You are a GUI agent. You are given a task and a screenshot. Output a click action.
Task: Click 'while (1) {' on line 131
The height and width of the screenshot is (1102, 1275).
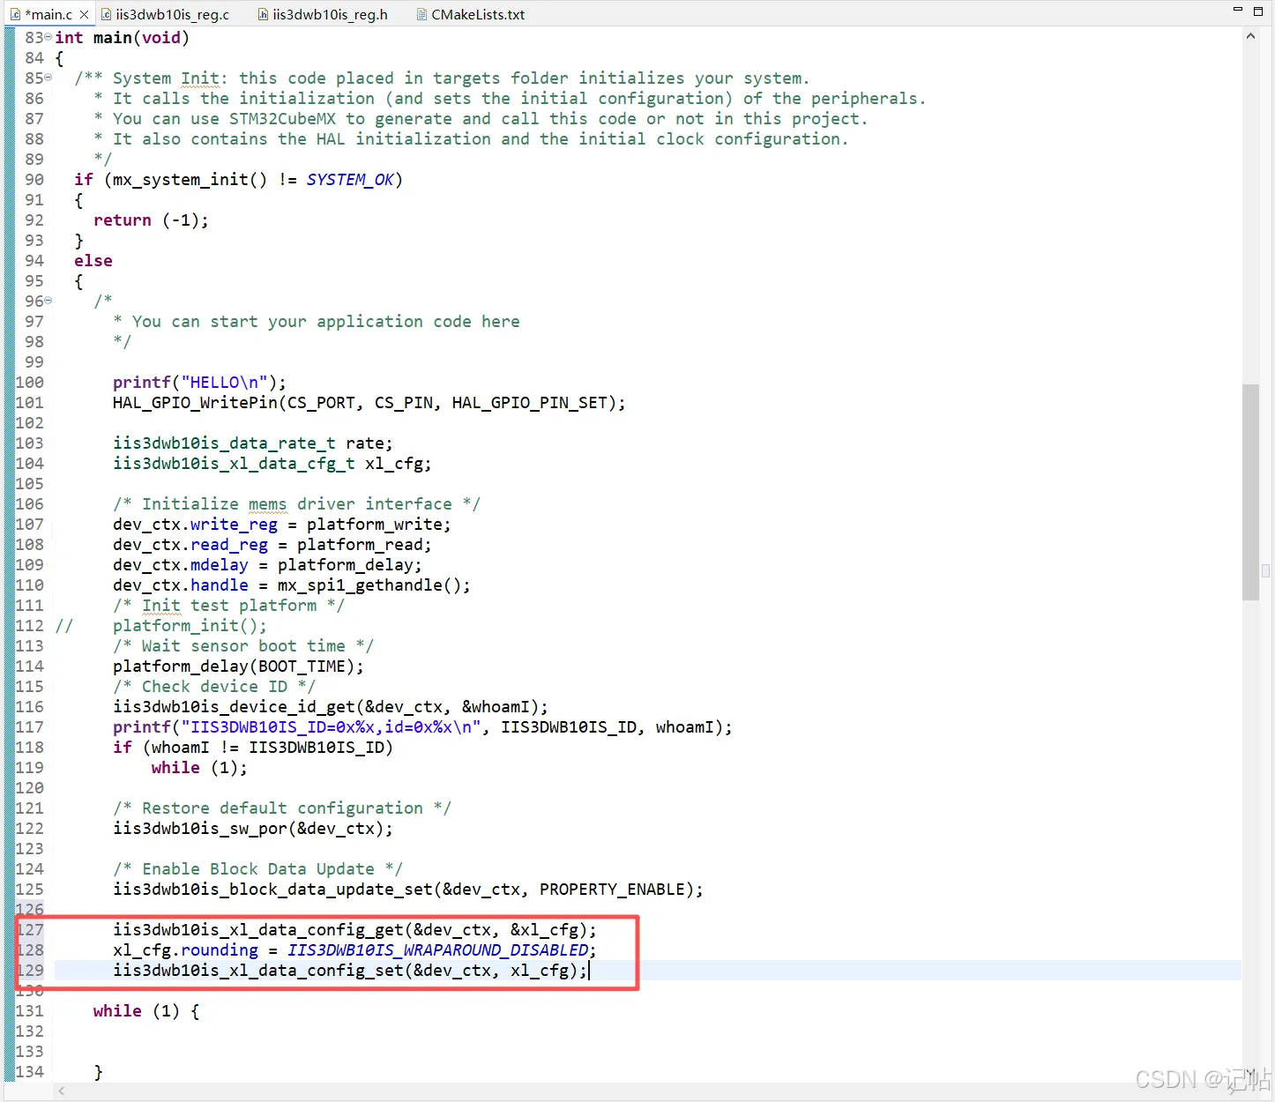click(146, 1011)
